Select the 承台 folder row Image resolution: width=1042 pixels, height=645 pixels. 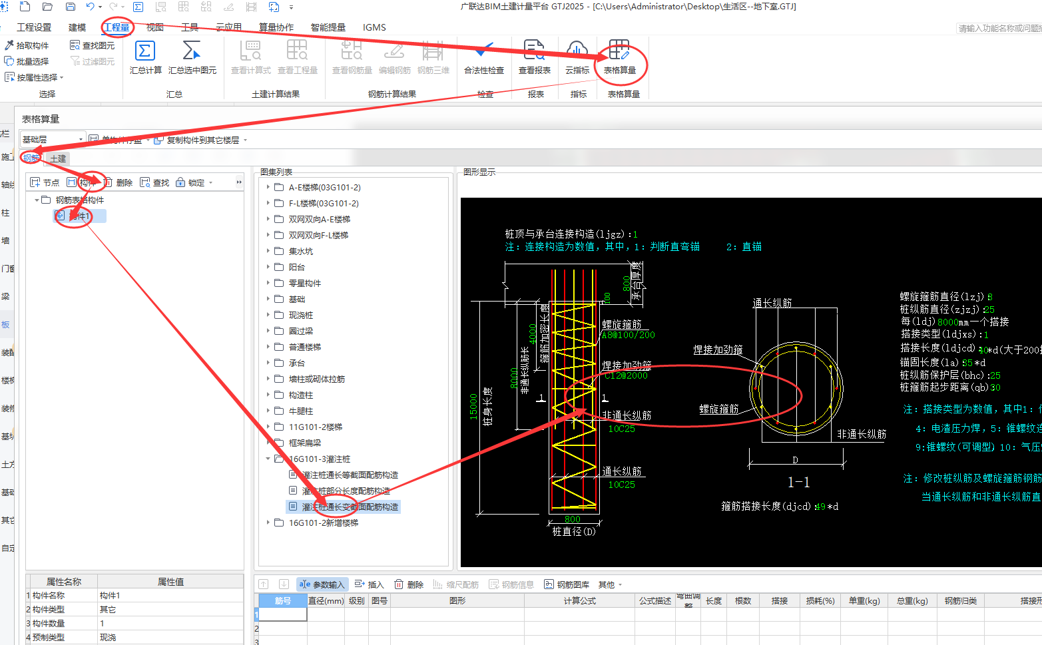296,363
